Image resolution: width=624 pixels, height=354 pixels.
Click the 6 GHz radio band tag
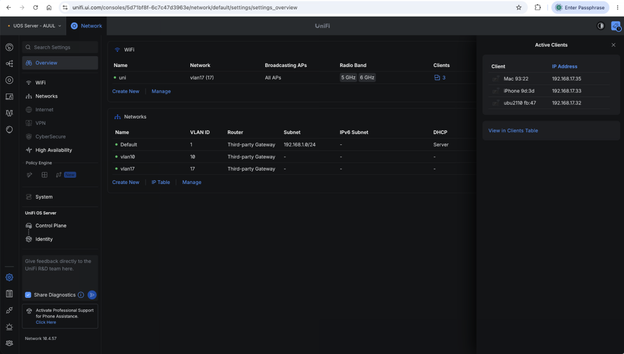pyautogui.click(x=367, y=77)
